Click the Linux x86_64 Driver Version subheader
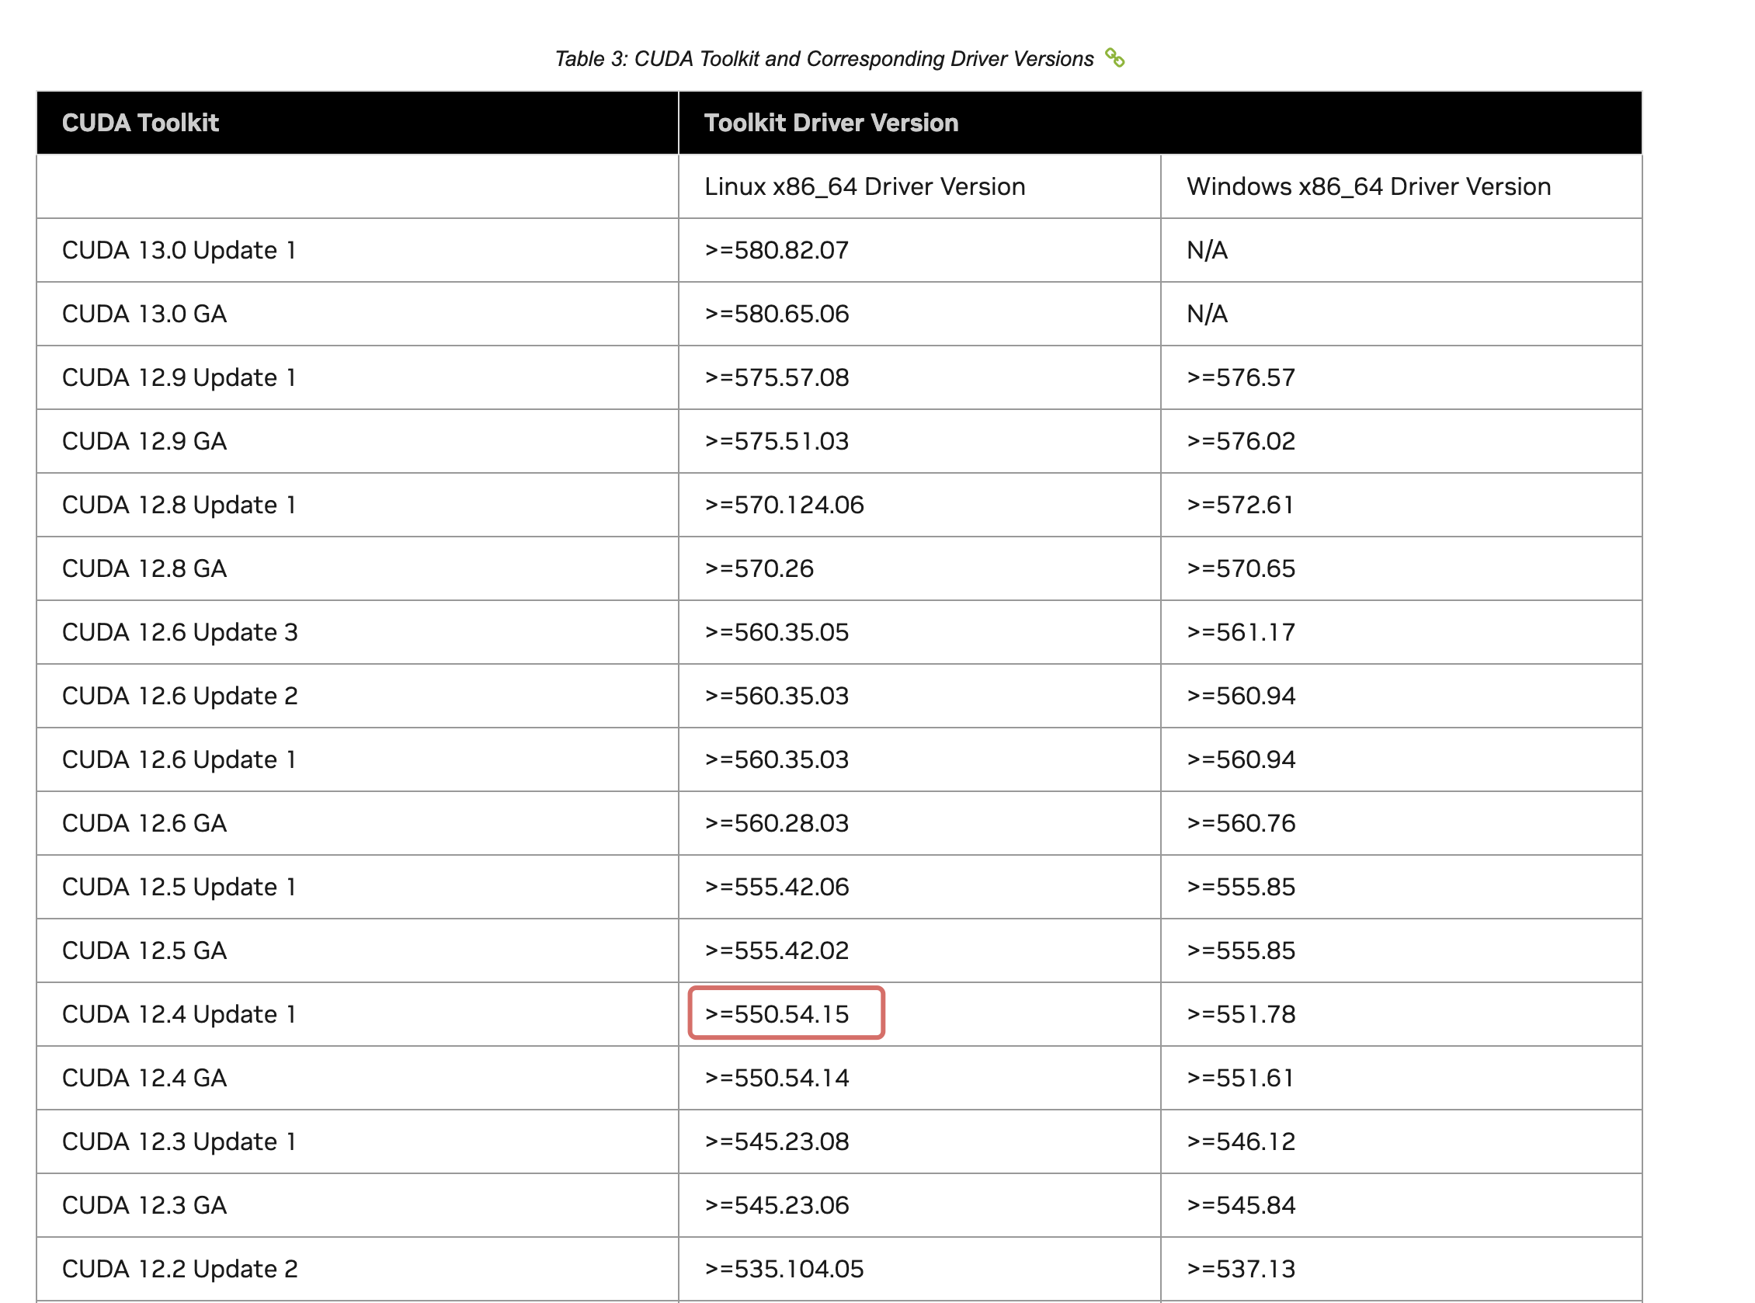The image size is (1755, 1303). pyautogui.click(x=864, y=186)
